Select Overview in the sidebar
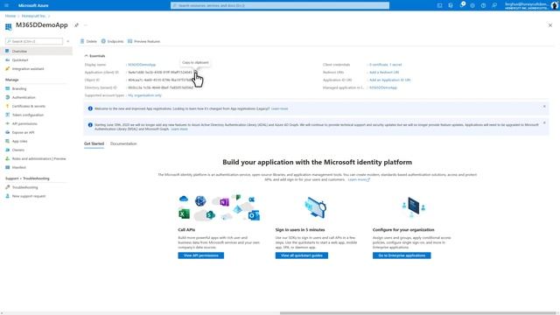The width and height of the screenshot is (560, 315). (37, 52)
